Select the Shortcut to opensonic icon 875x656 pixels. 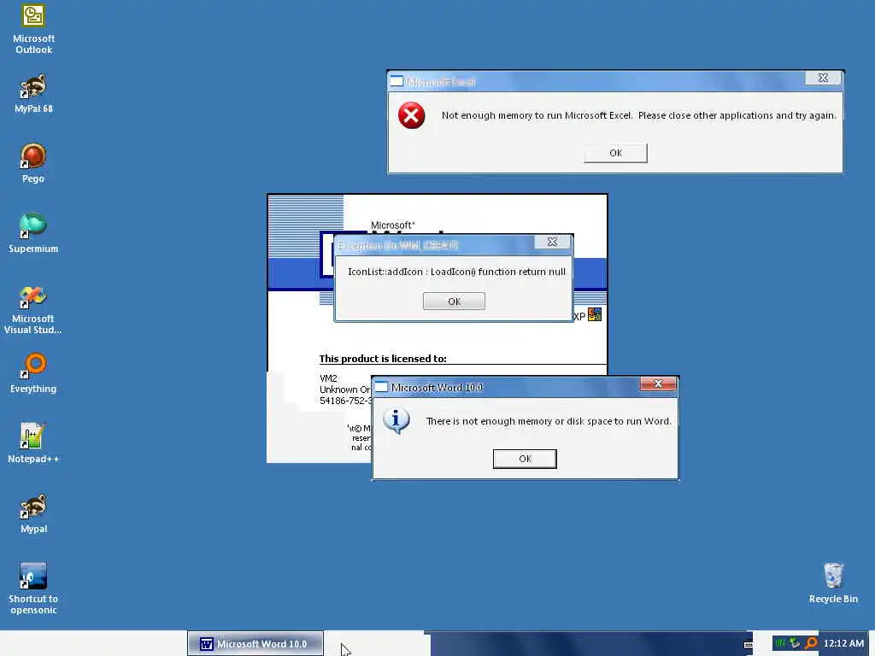33,589
